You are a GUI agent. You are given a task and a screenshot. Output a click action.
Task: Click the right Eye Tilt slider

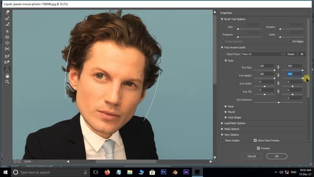(x=292, y=94)
